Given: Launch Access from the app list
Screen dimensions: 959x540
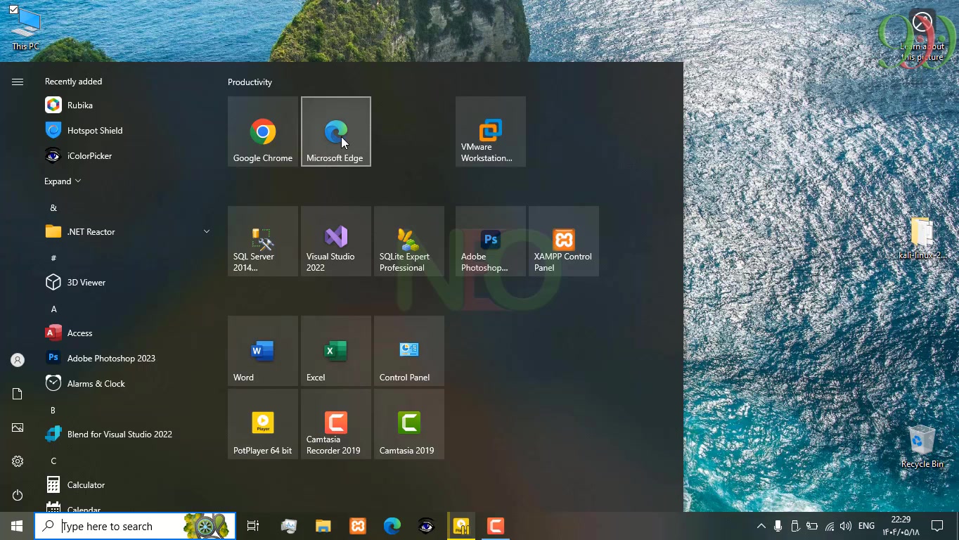Looking at the screenshot, I should point(127,333).
